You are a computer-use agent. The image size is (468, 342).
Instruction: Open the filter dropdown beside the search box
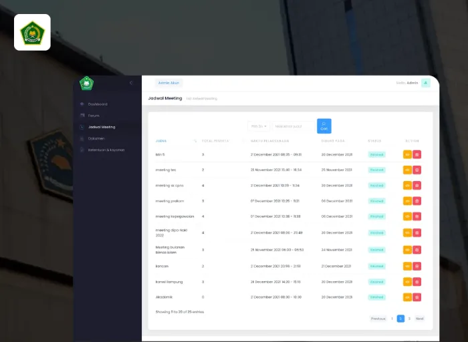259,126
